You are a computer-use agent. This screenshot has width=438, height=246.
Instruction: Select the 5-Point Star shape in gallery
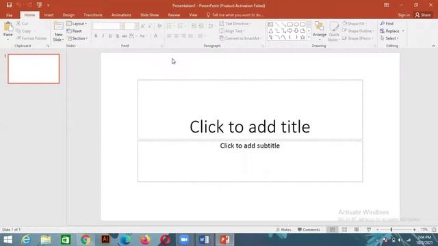click(x=302, y=37)
